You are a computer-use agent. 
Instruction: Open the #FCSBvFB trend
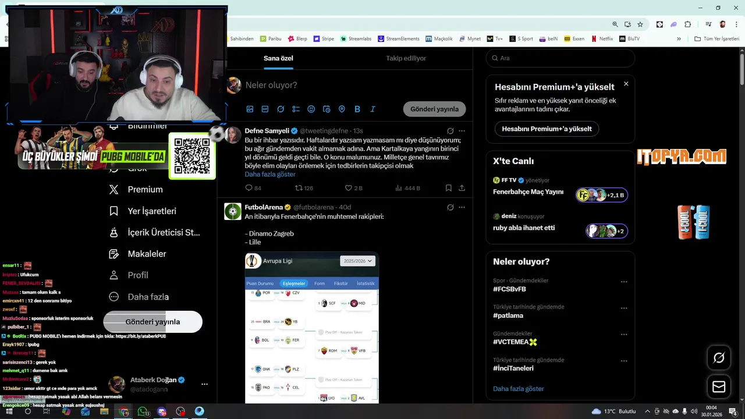click(x=509, y=289)
